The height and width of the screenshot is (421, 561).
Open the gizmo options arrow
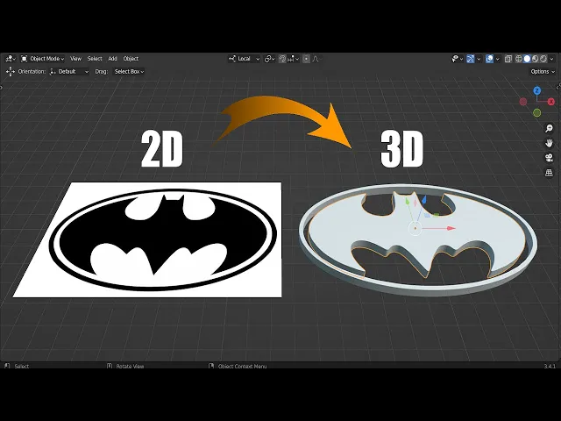point(479,59)
